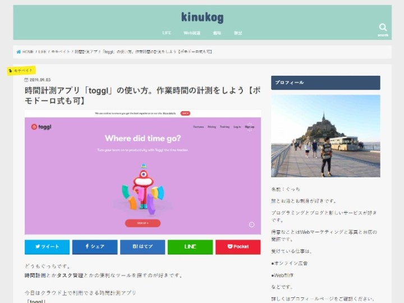The height and width of the screenshot is (303, 404).
Task: Click the Twitter bird icon
Action: 38,246
